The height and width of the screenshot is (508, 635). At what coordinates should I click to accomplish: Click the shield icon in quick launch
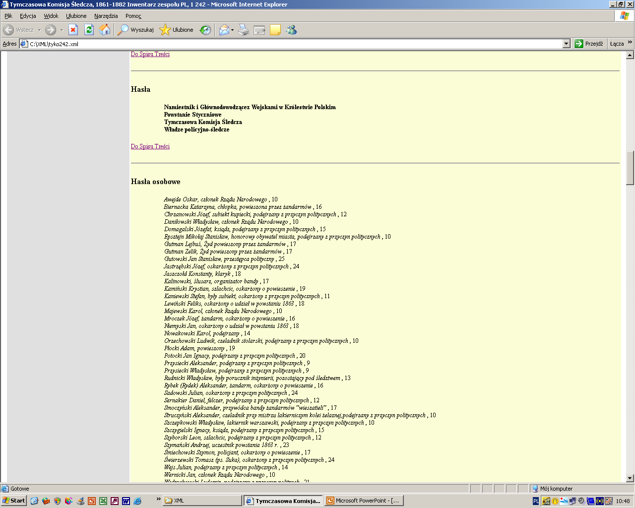click(x=58, y=501)
